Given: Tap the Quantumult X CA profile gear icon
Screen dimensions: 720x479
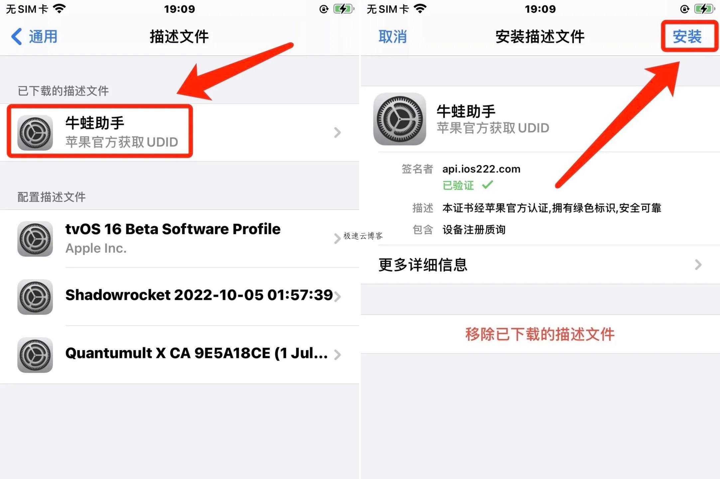Looking at the screenshot, I should click(35, 355).
